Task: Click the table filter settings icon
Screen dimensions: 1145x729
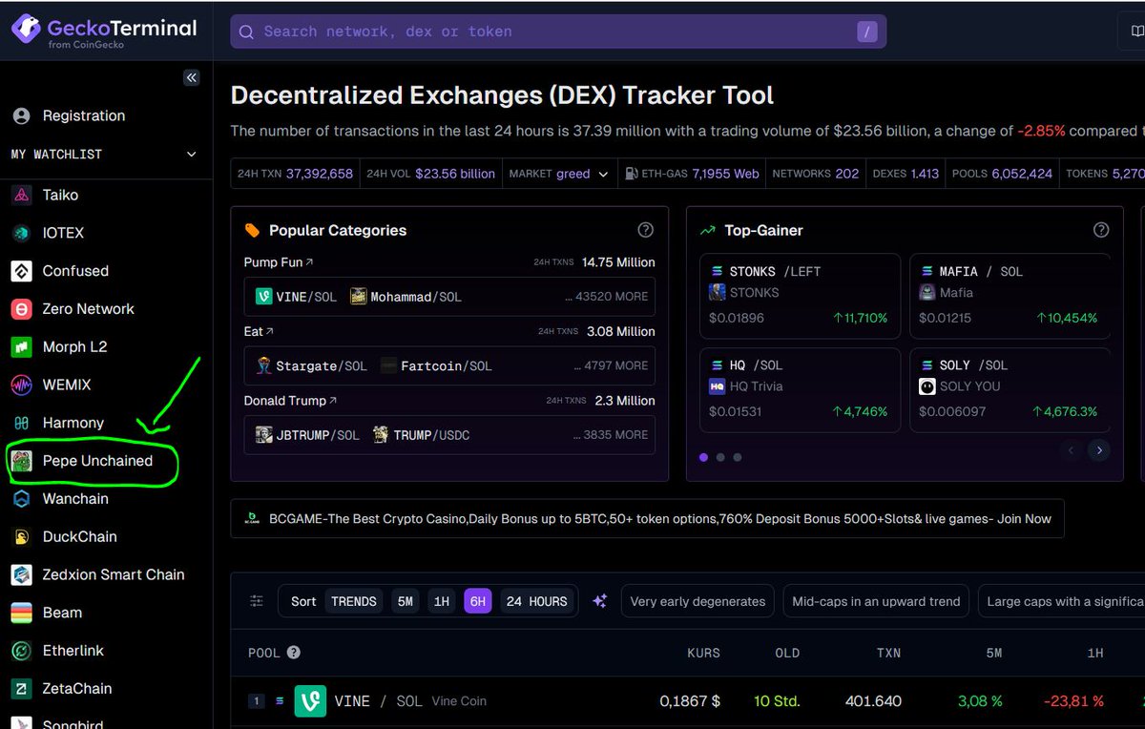Action: [x=257, y=601]
